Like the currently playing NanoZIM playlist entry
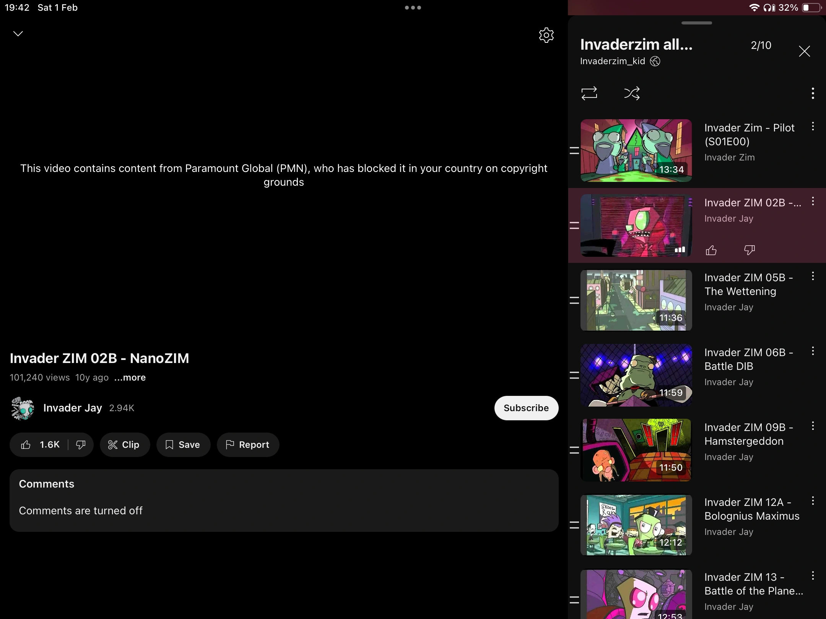 coord(712,250)
